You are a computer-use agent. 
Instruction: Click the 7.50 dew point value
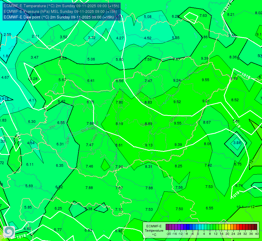point(179,209)
